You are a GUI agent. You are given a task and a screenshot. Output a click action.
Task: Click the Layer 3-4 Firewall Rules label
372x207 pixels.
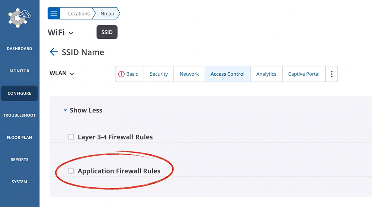point(115,137)
